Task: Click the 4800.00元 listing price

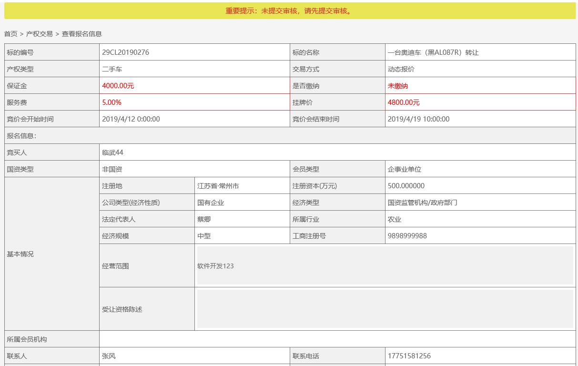Action: [x=404, y=102]
